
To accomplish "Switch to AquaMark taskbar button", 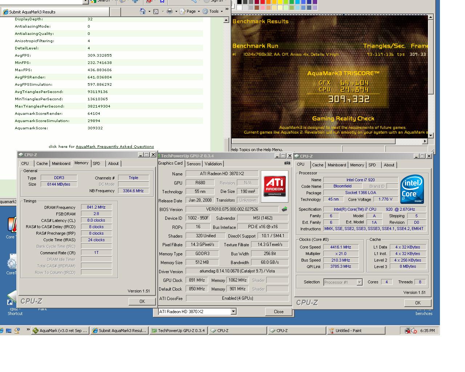I will [60, 331].
